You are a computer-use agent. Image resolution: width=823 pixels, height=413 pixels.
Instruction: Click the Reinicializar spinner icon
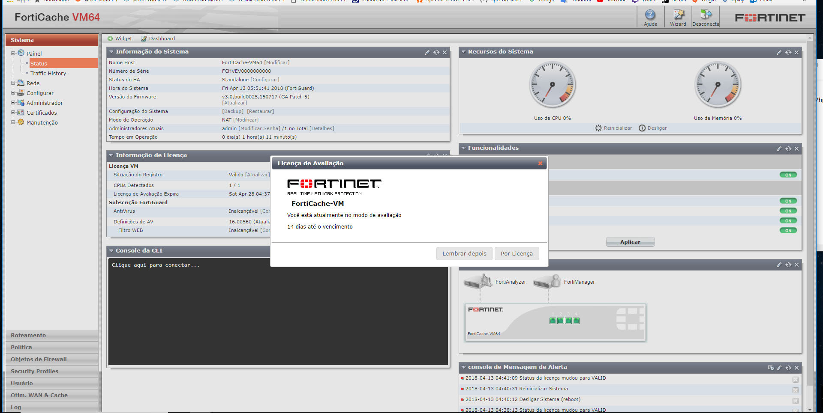[x=598, y=128]
